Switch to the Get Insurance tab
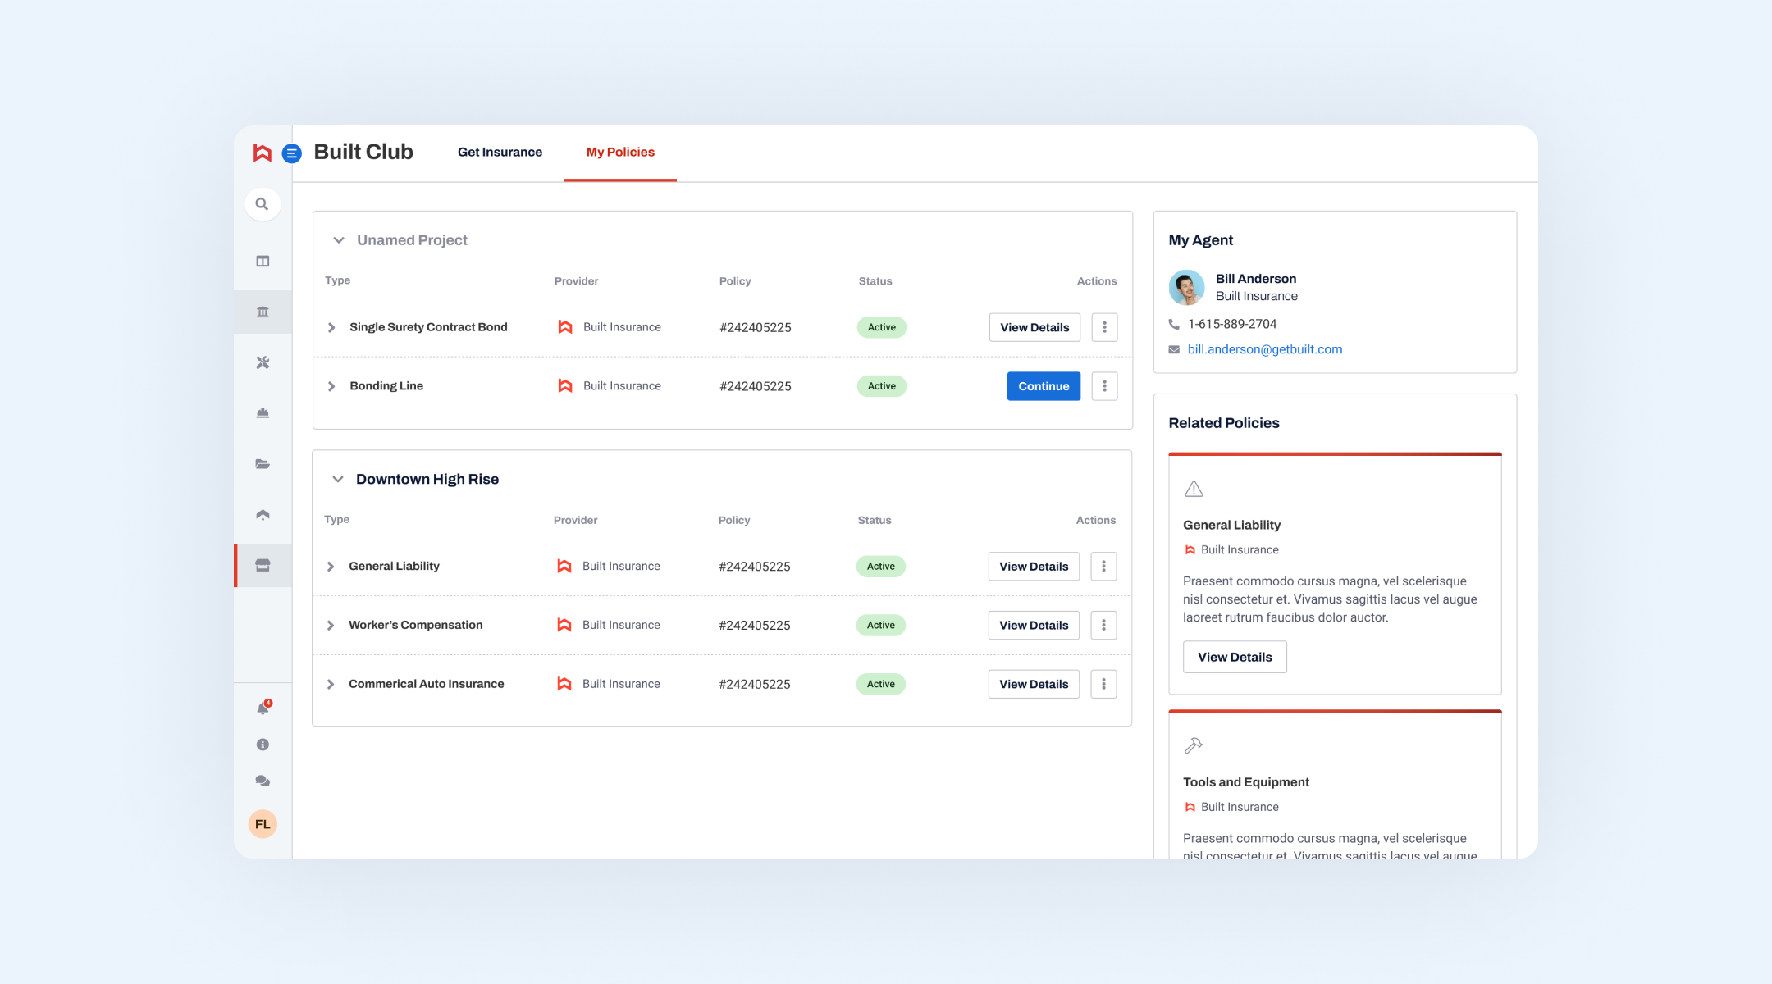The image size is (1772, 984). (x=500, y=153)
